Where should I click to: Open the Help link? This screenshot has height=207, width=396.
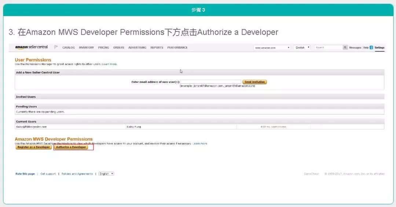point(366,48)
